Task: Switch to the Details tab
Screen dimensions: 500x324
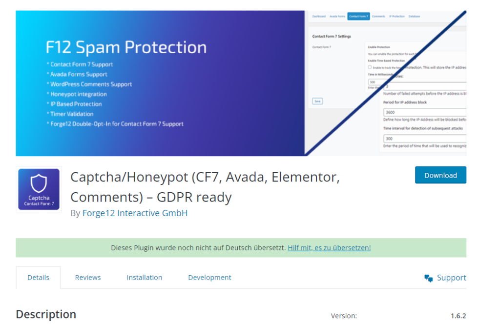Action: (x=38, y=278)
